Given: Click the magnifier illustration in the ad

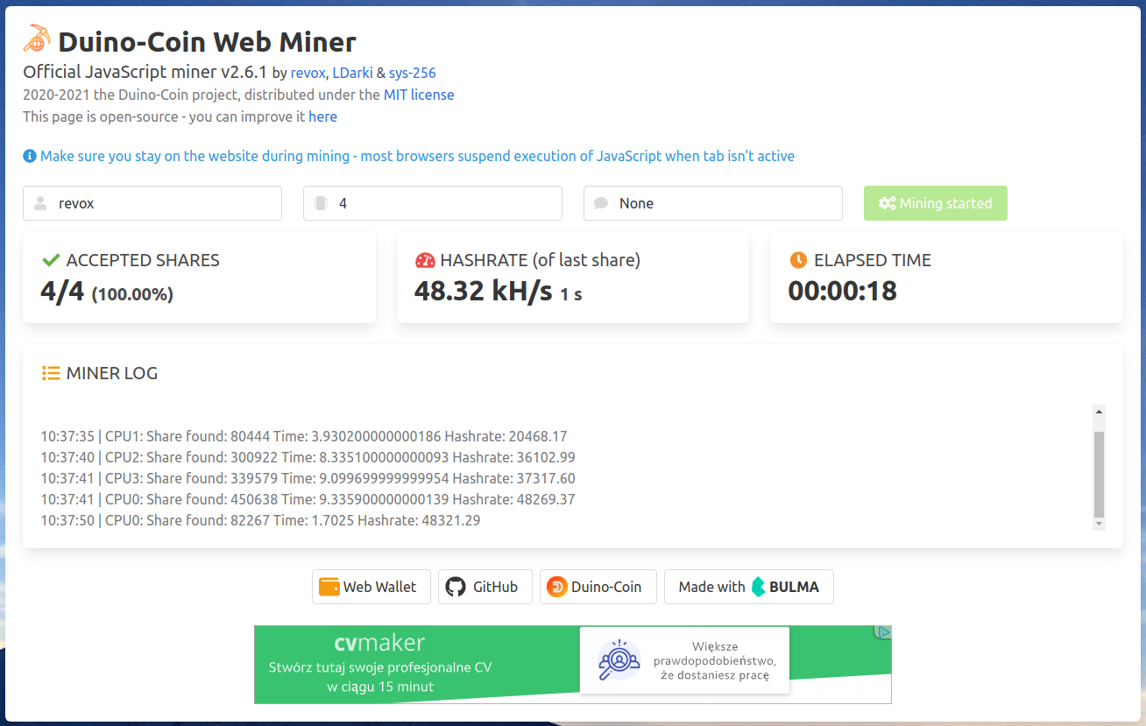Looking at the screenshot, I should coord(619,660).
